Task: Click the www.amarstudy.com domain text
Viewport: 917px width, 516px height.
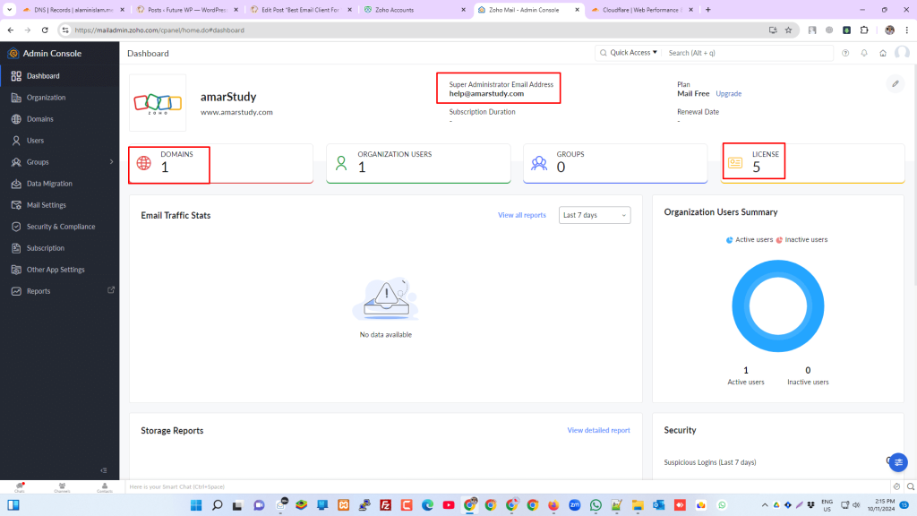Action: pyautogui.click(x=236, y=112)
